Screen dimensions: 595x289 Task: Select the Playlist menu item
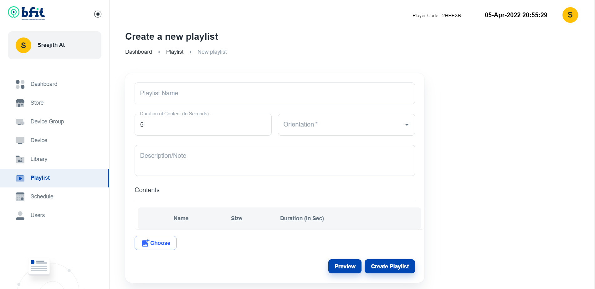(x=54, y=178)
